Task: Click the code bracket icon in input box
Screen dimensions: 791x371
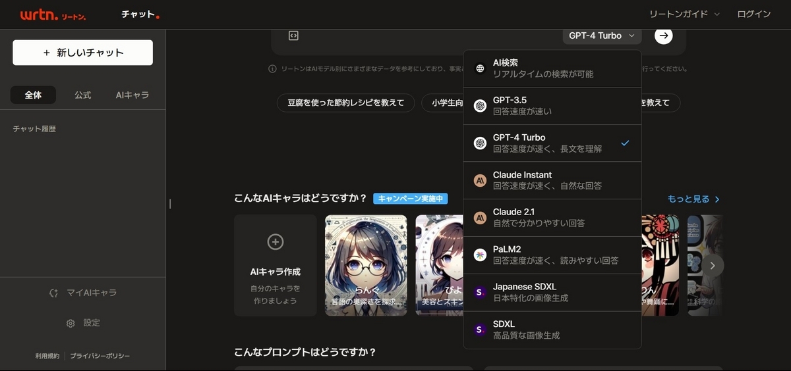Action: click(x=294, y=36)
